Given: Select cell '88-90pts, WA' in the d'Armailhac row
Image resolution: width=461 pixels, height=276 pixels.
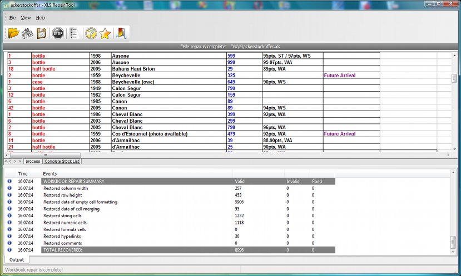Looking at the screenshot, I should [293, 140].
